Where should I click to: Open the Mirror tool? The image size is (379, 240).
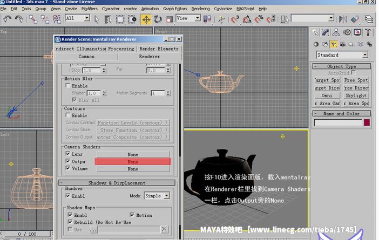pos(343,19)
